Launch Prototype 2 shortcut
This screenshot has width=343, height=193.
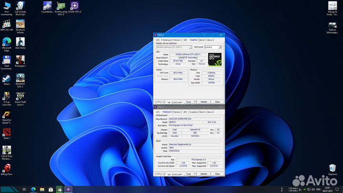pyautogui.click(x=20, y=61)
